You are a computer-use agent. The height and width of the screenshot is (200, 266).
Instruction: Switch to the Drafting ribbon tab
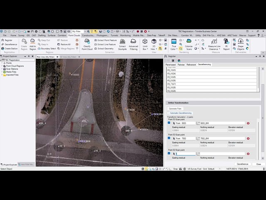click(42, 35)
